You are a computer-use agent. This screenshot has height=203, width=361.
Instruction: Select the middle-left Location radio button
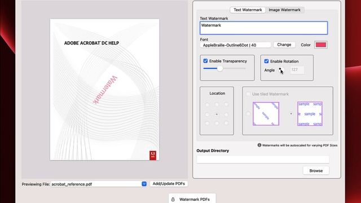207,114
